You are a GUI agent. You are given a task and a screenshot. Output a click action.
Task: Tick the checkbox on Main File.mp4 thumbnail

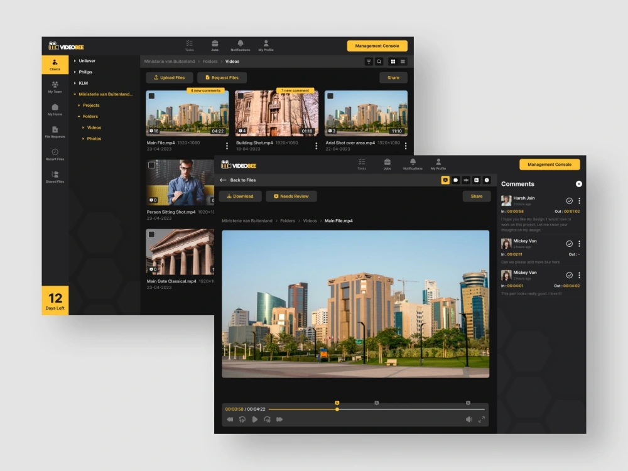coord(152,95)
